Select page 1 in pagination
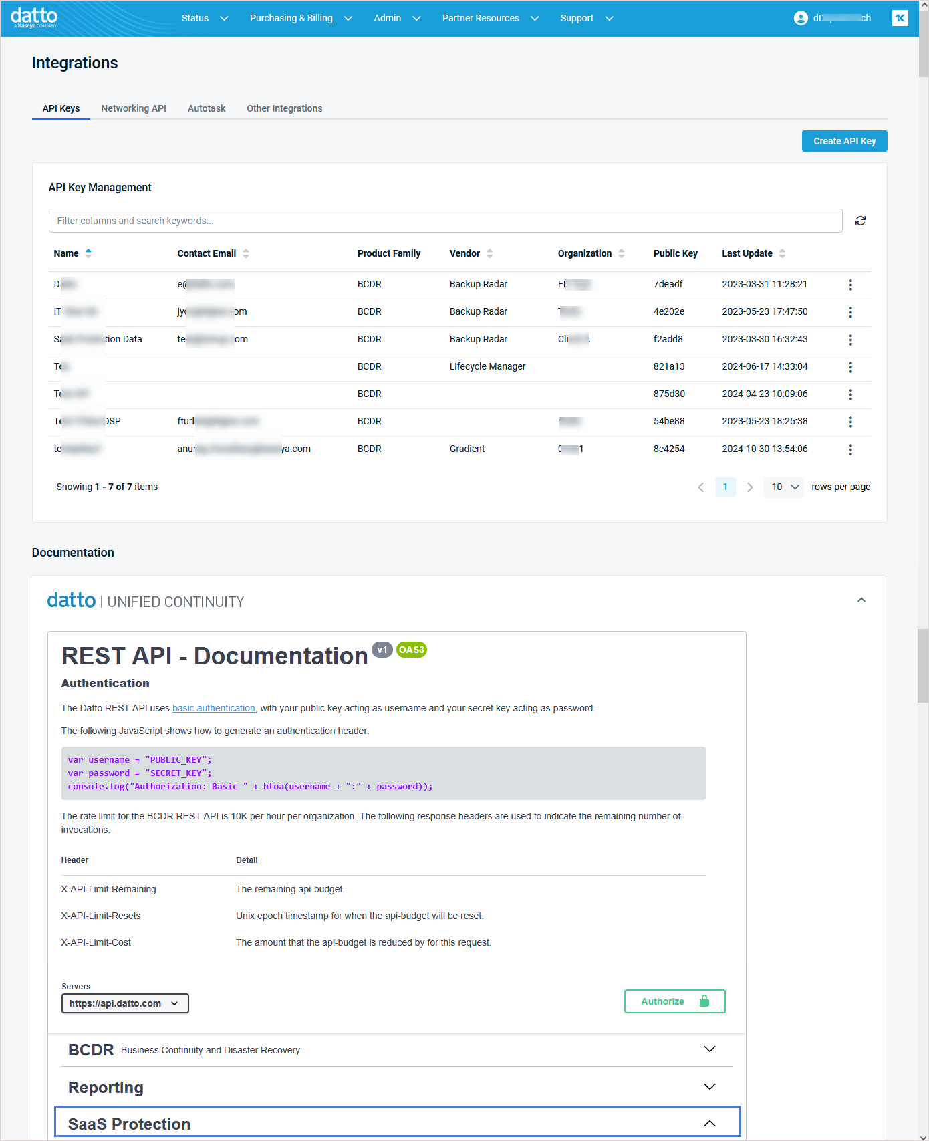 pyautogui.click(x=725, y=487)
